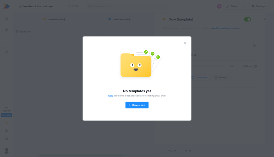Click FOLLOW in the panel footer
This screenshot has width=274, height=157.
click(x=172, y=151)
